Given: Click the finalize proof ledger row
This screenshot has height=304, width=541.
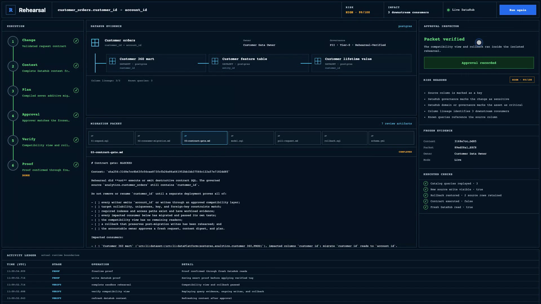Looking at the screenshot, I should [270, 271].
